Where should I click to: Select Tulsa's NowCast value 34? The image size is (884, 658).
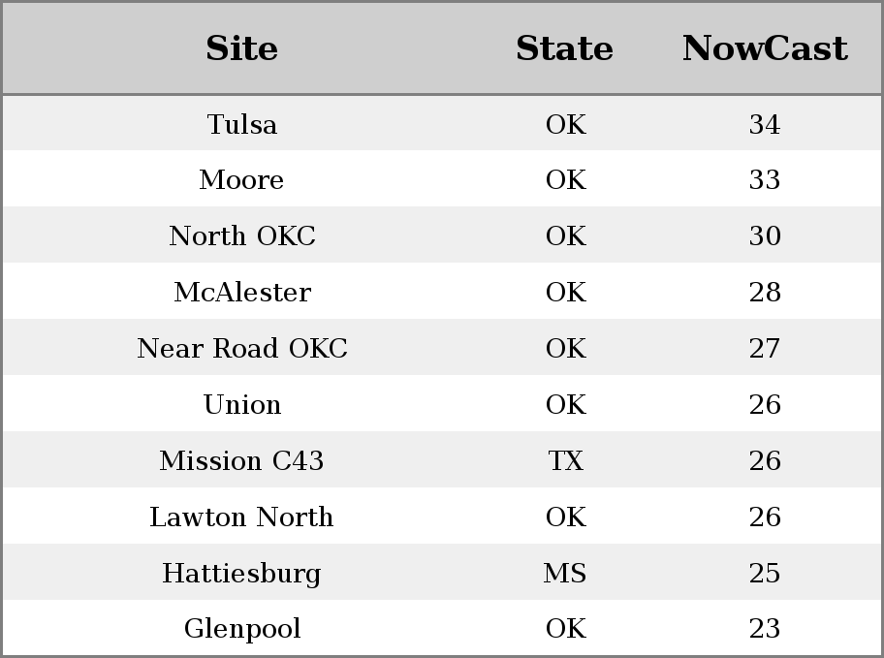765,124
